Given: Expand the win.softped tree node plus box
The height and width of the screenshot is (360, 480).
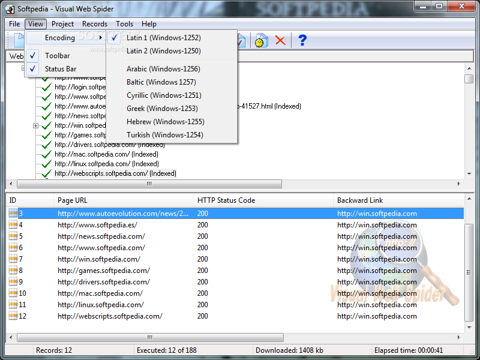Looking at the screenshot, I should click(x=35, y=125).
